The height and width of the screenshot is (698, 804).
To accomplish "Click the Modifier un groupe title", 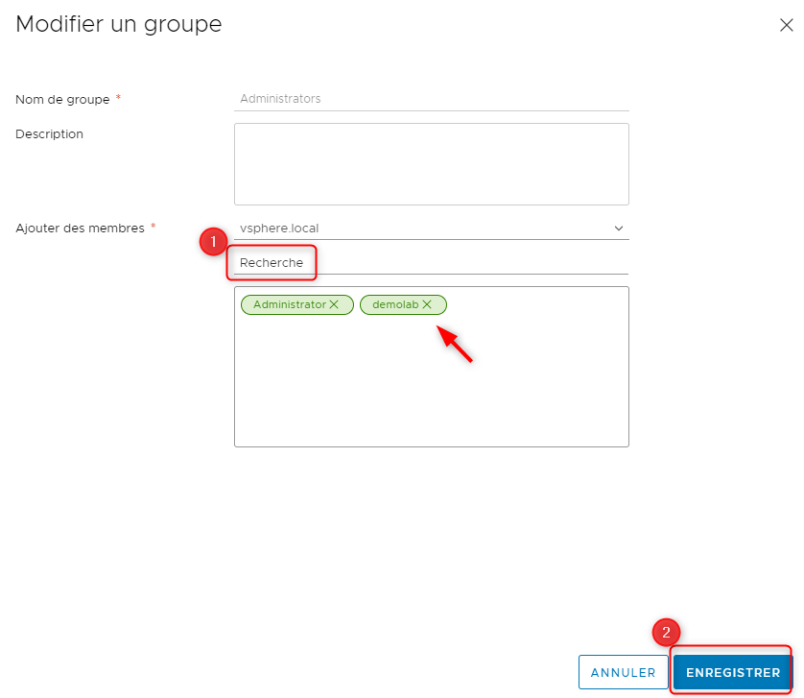I will (x=118, y=24).
